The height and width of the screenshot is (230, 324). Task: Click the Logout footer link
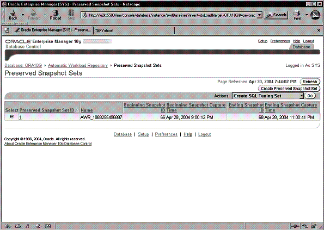pos(205,134)
